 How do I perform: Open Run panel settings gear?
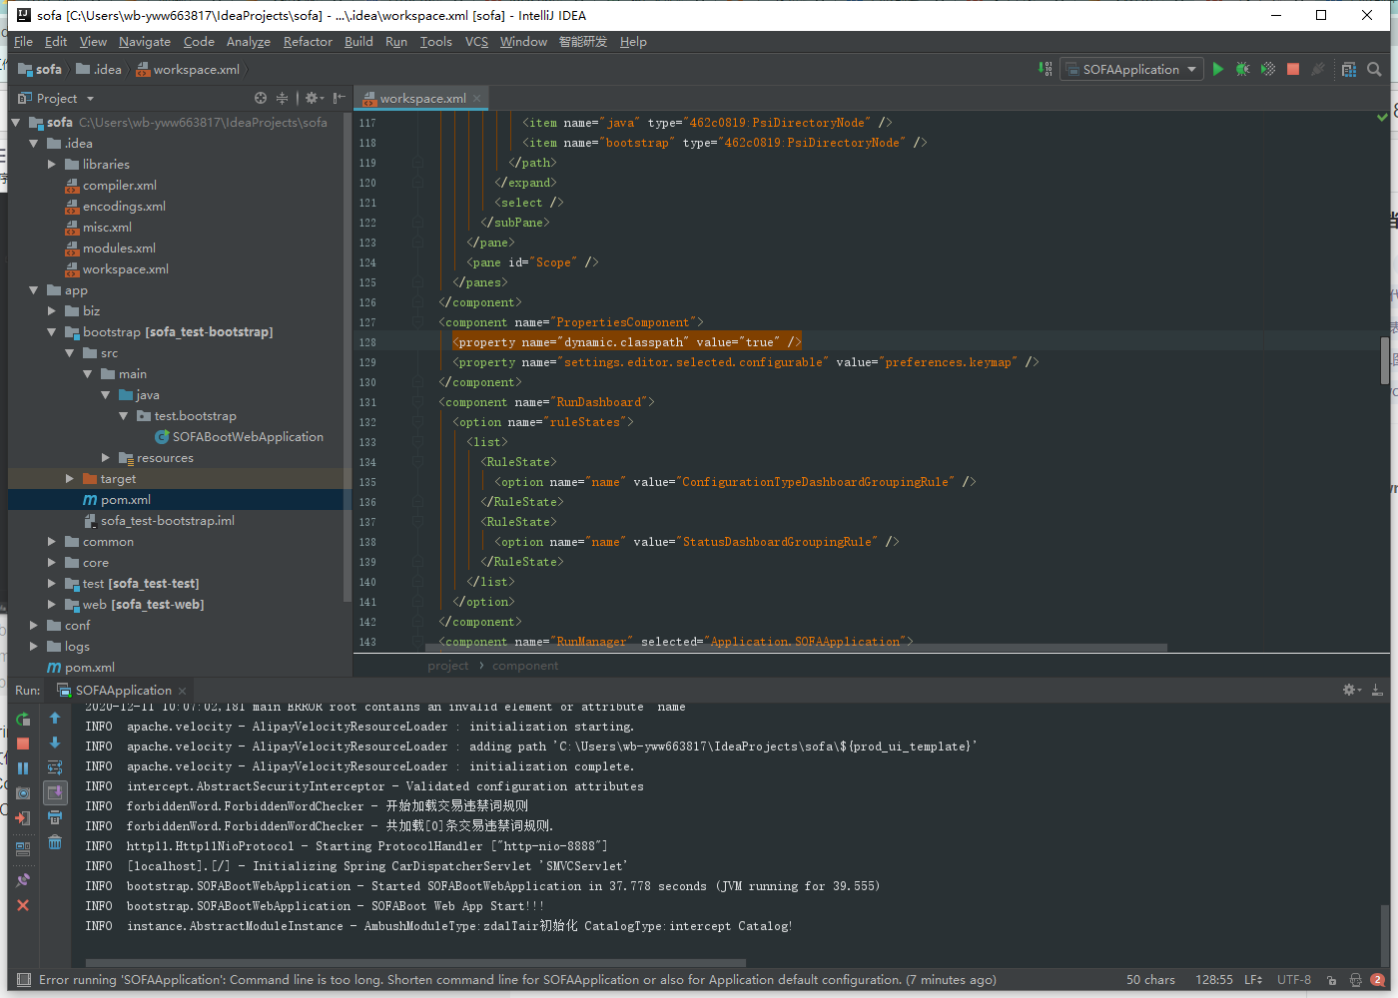pos(1351,690)
